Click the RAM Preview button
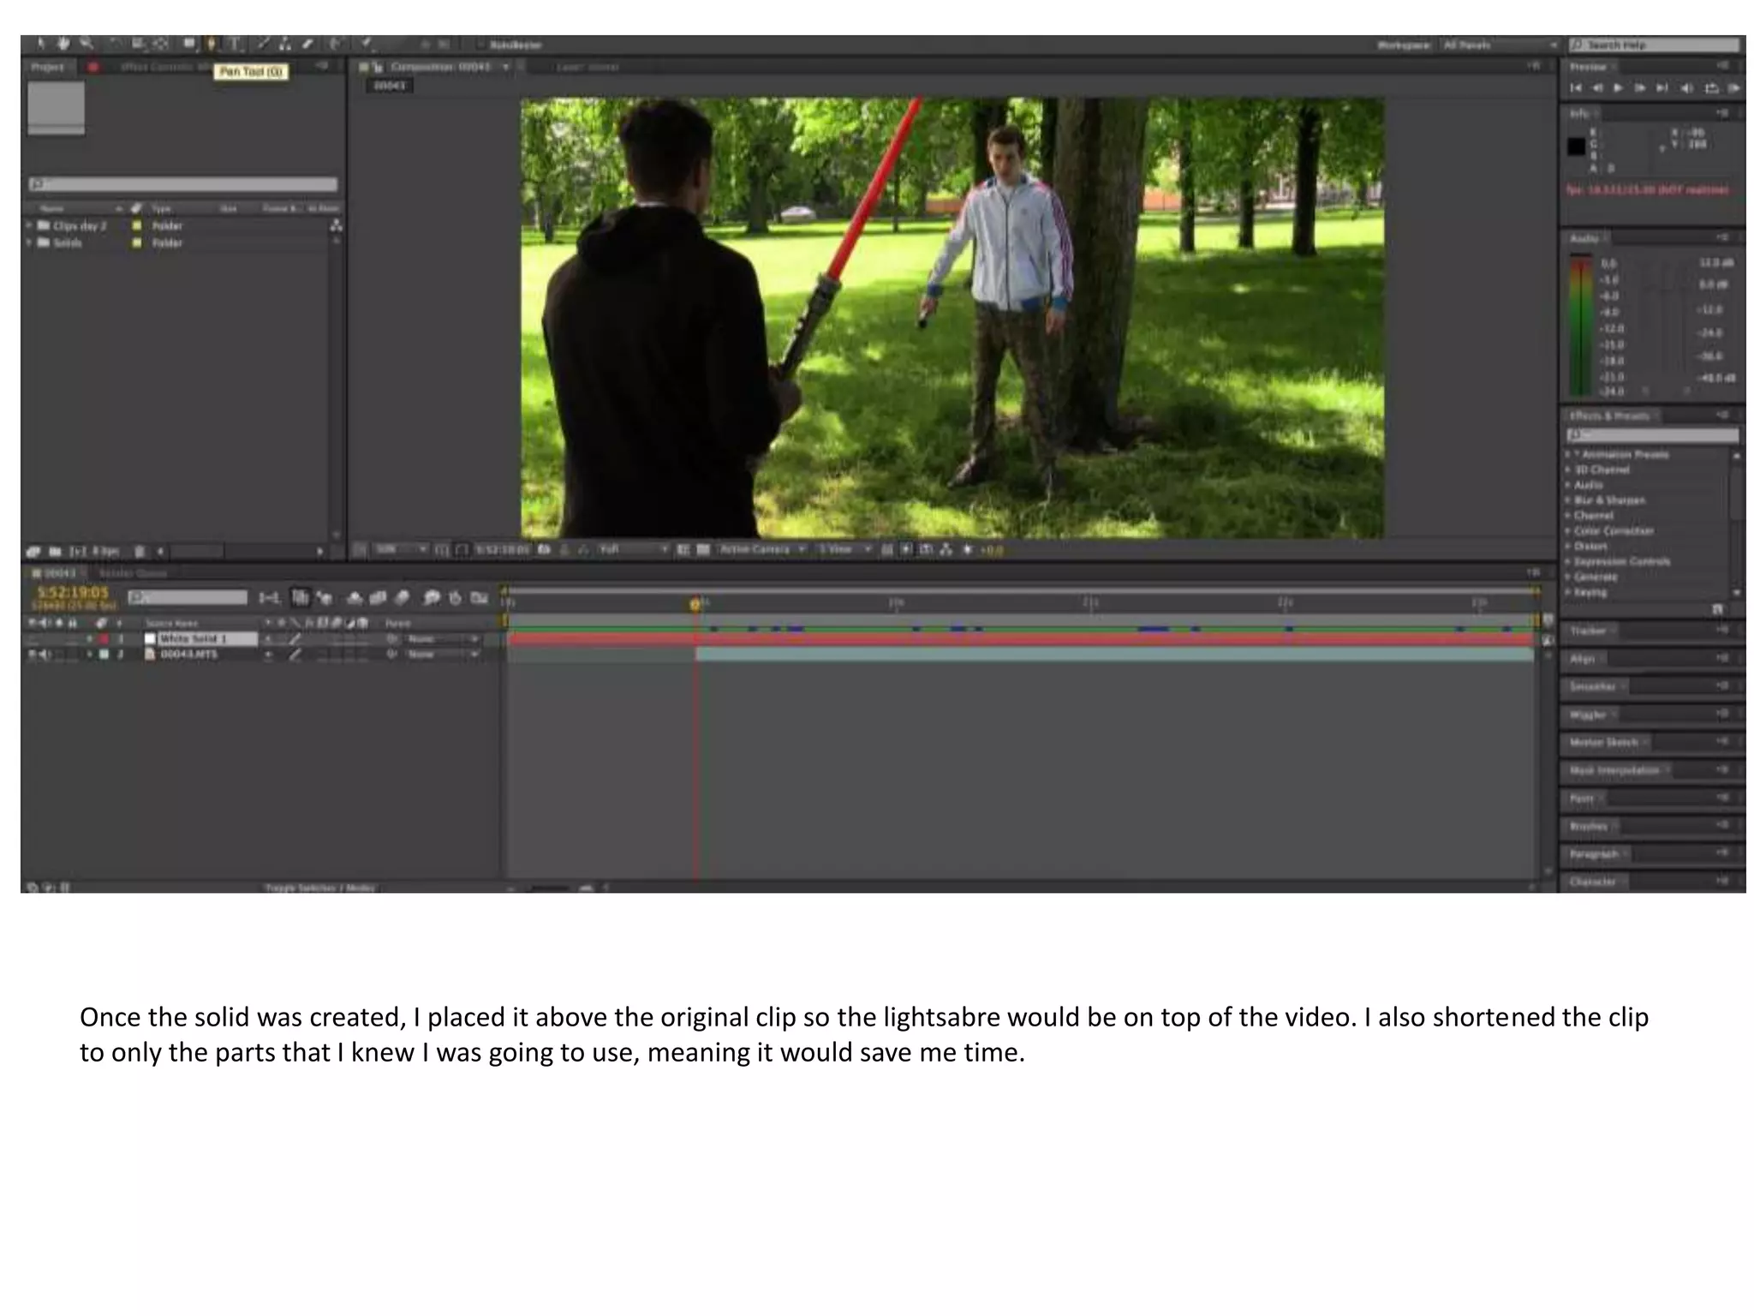 [1734, 87]
